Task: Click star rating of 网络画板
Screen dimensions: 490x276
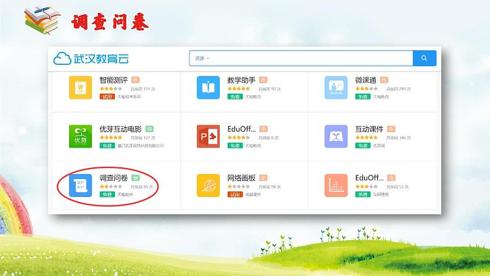Action: 239,186
